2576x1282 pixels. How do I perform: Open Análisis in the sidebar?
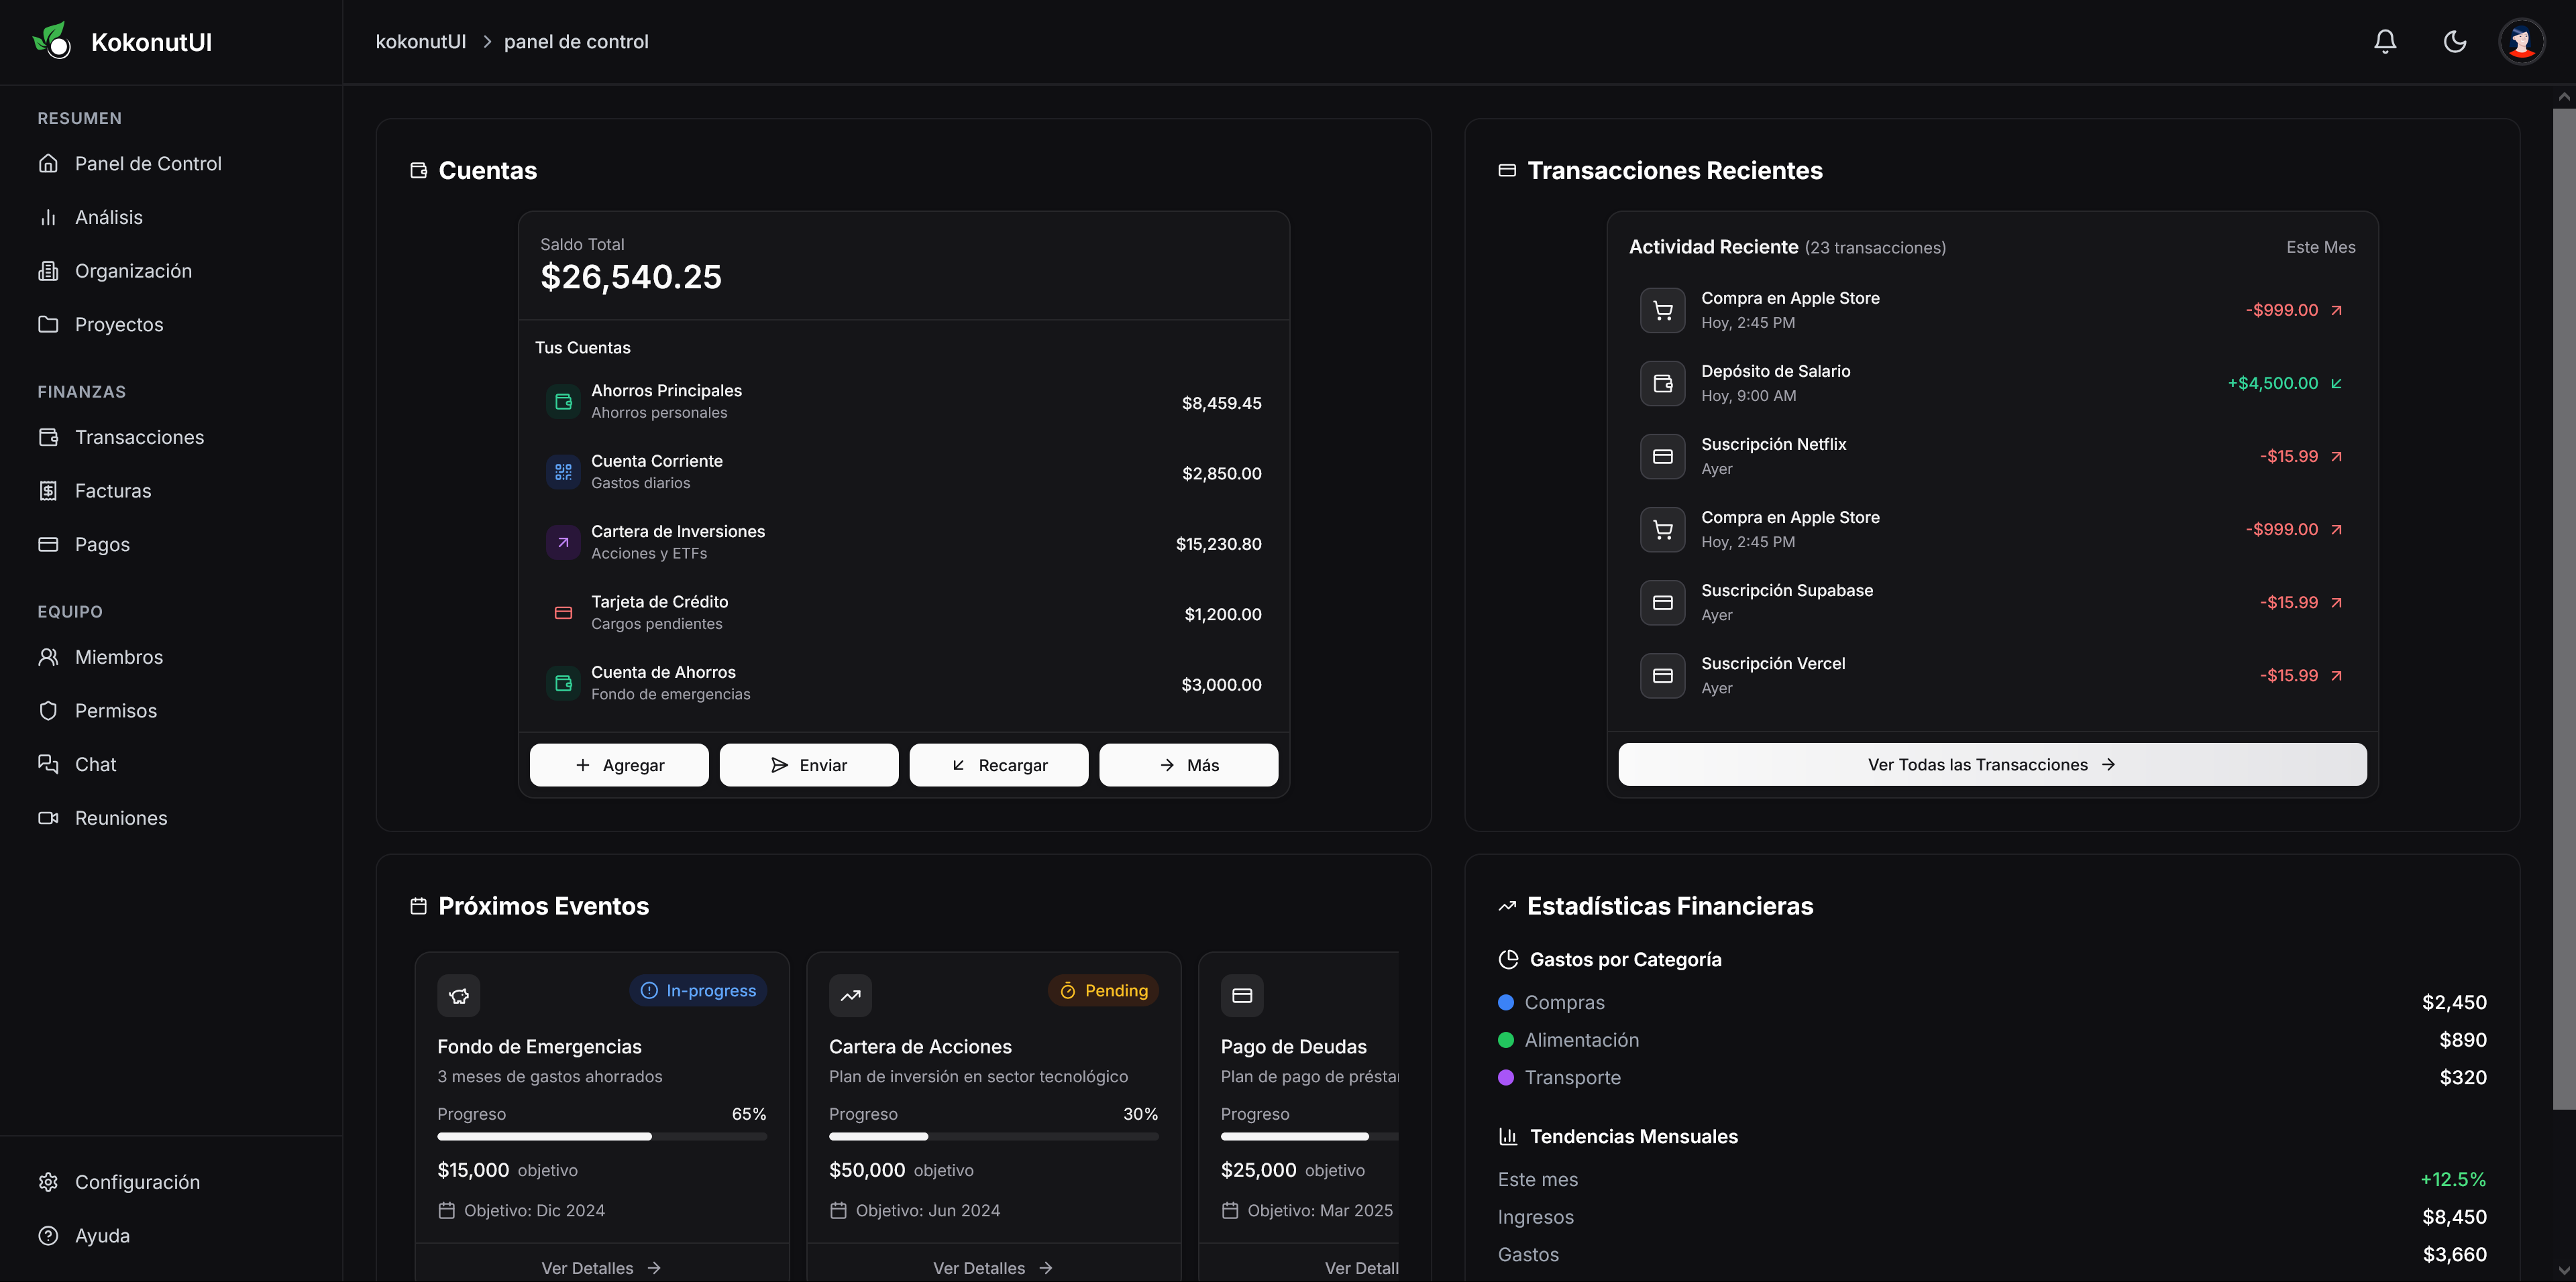point(108,217)
